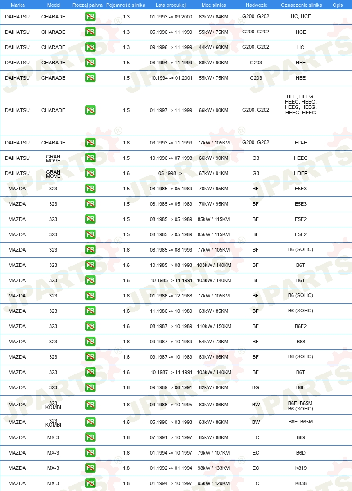The image size is (352, 491).
Task: Click the Model column header
Action: coord(54,5)
